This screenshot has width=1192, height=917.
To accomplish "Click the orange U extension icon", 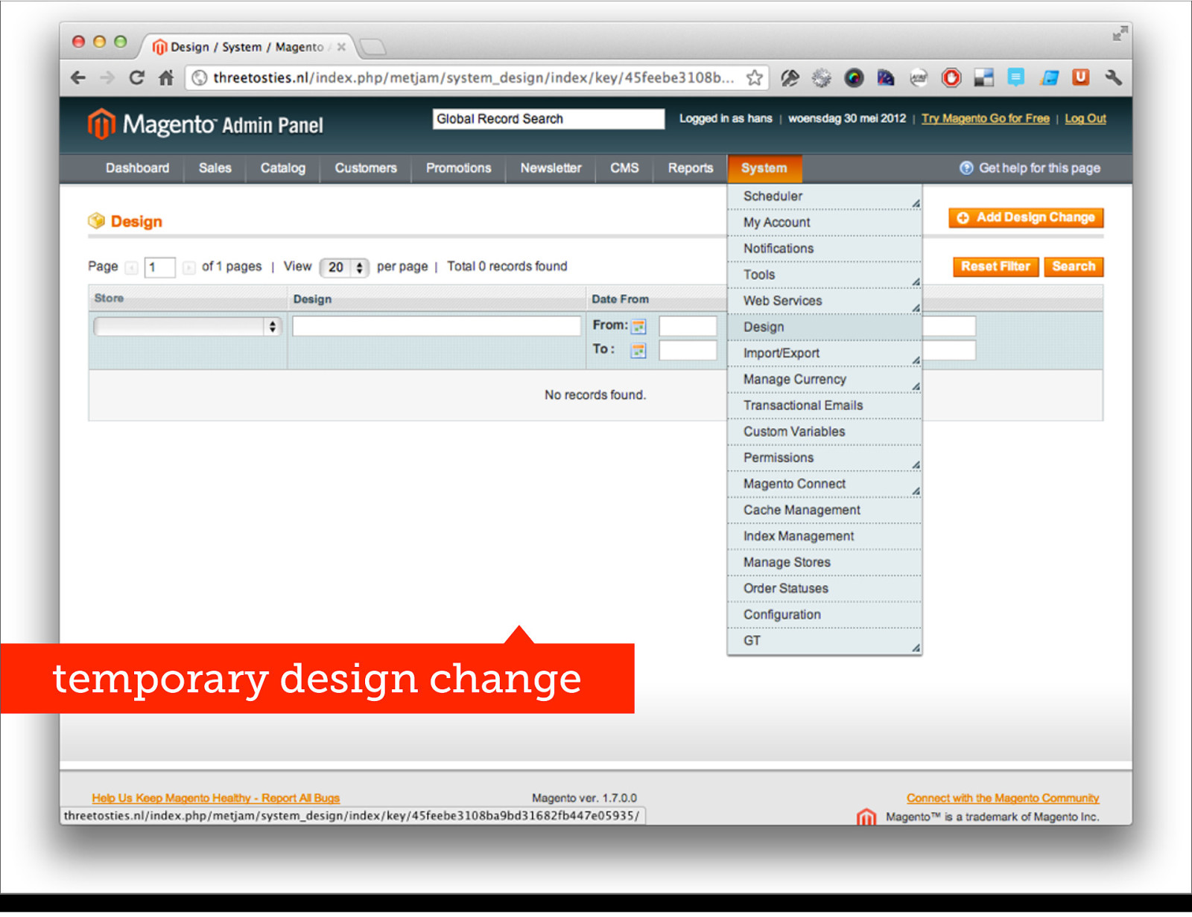I will [1080, 77].
